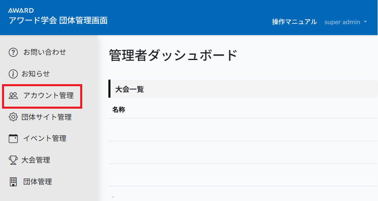378x201 pixels.
Task: Click the people icon for アカウント管理
Action: [13, 96]
